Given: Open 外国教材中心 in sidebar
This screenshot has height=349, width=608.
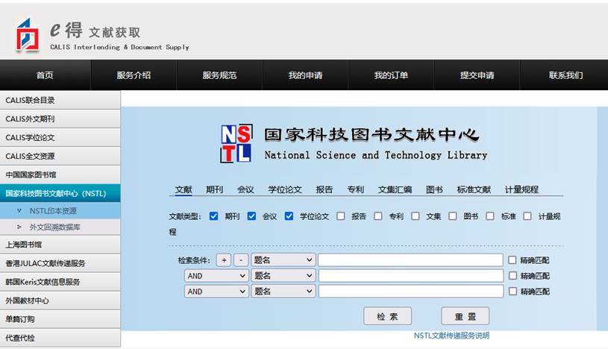Looking at the screenshot, I should point(60,300).
